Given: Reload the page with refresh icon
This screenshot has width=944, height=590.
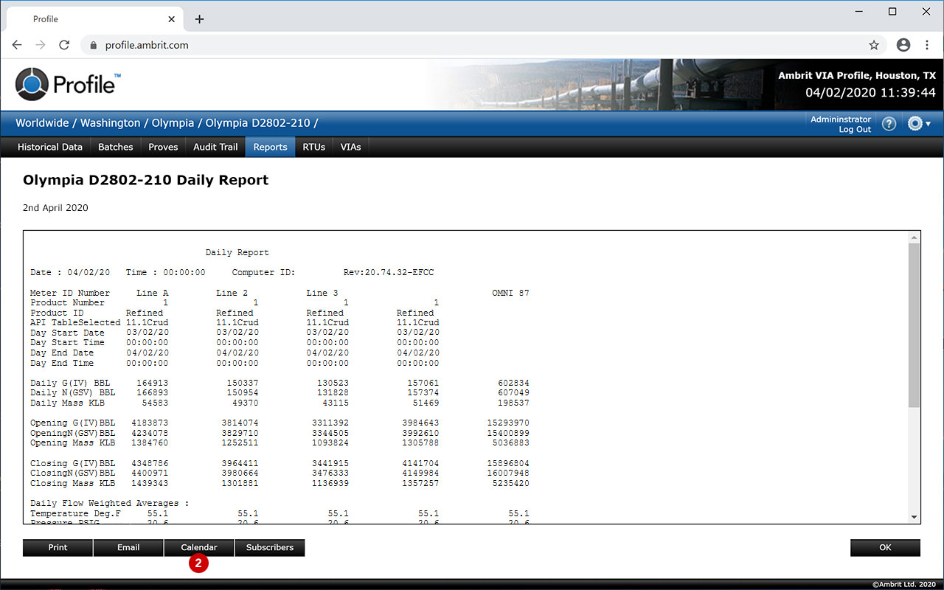Looking at the screenshot, I should pos(64,45).
